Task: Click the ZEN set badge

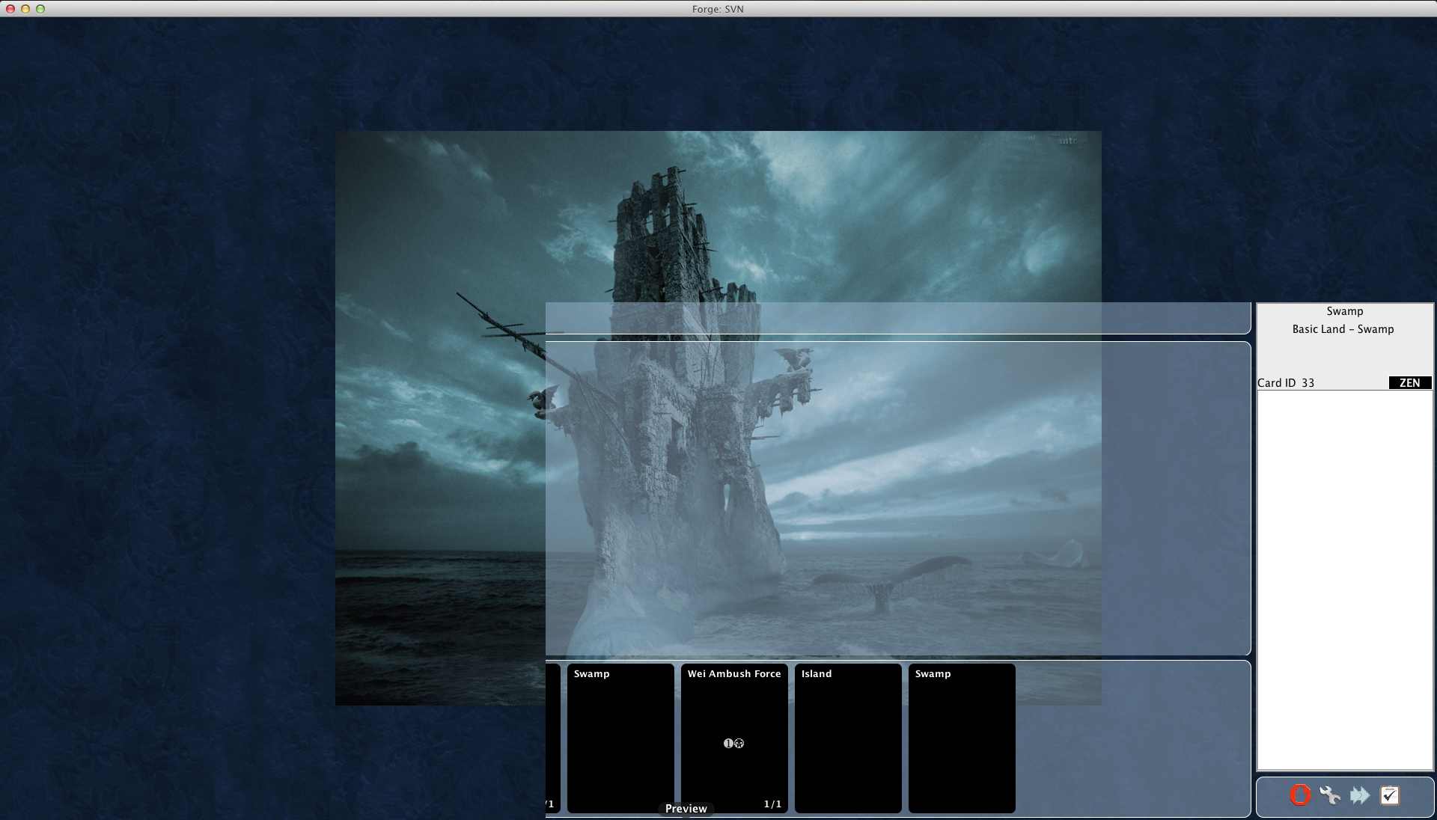Action: [1409, 382]
